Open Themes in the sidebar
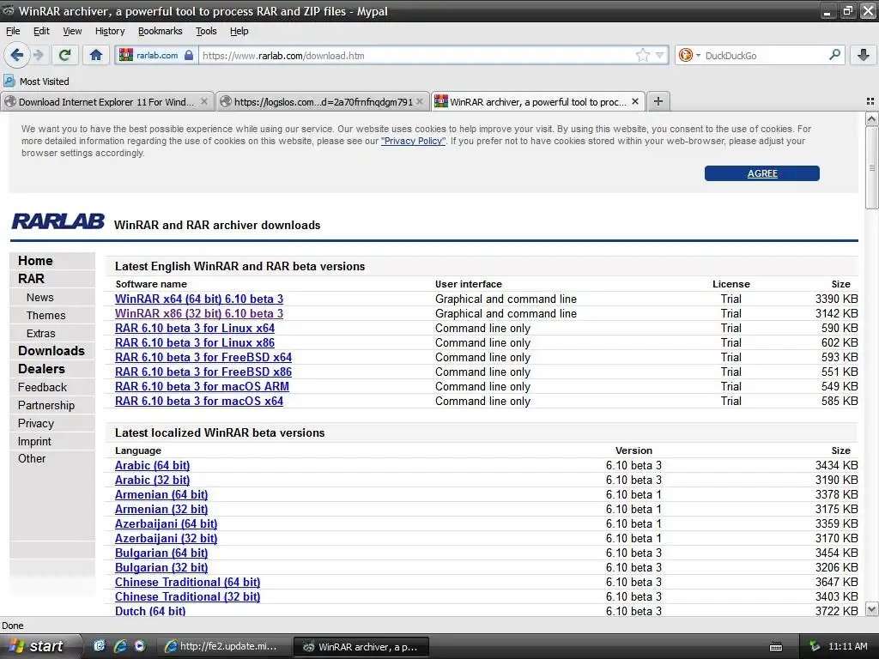This screenshot has width=879, height=659. pyautogui.click(x=46, y=315)
